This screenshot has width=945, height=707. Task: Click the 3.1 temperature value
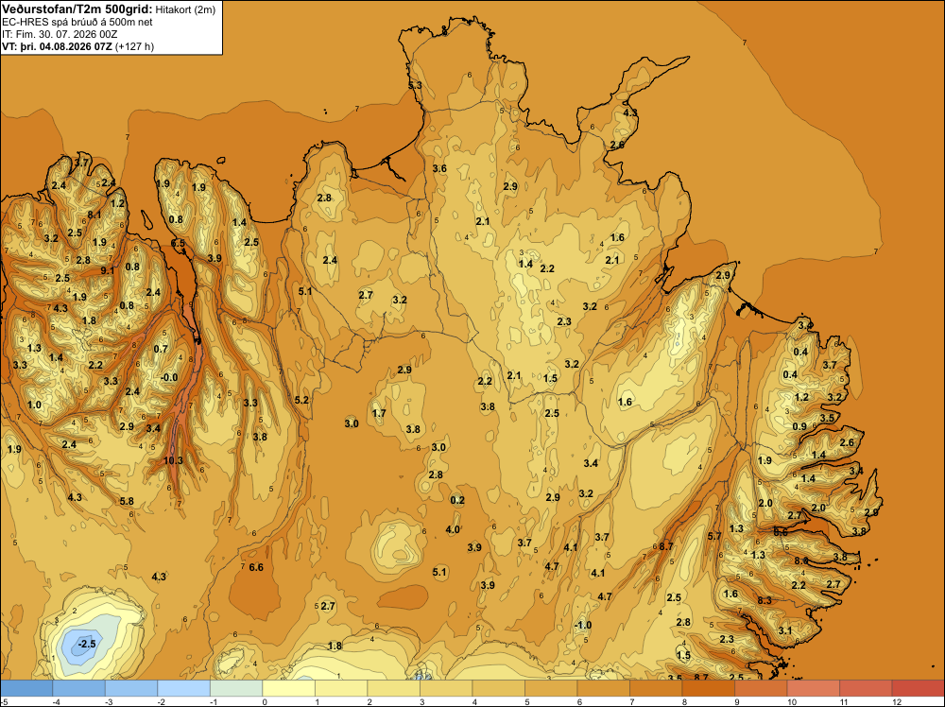tap(784, 630)
